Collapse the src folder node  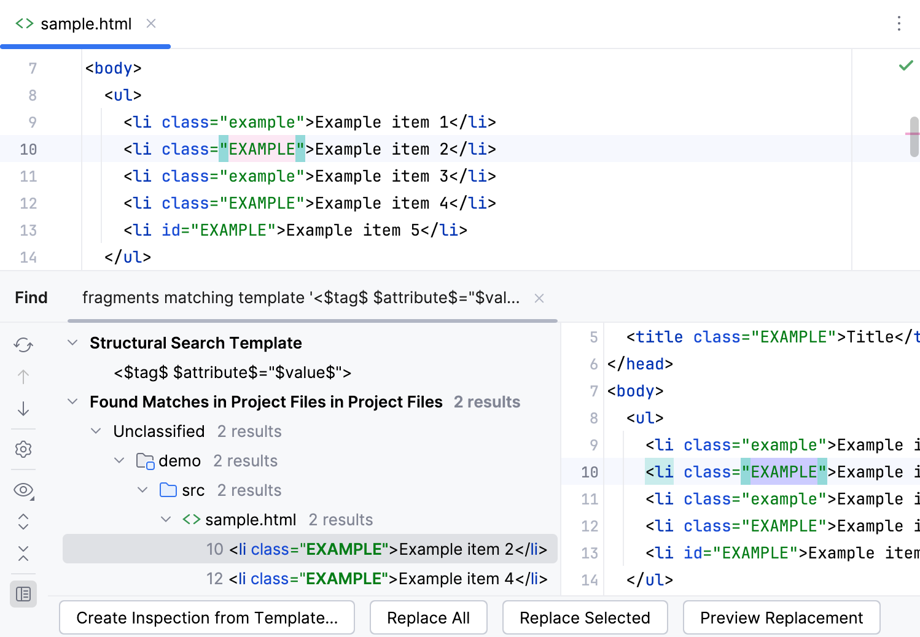[142, 490]
